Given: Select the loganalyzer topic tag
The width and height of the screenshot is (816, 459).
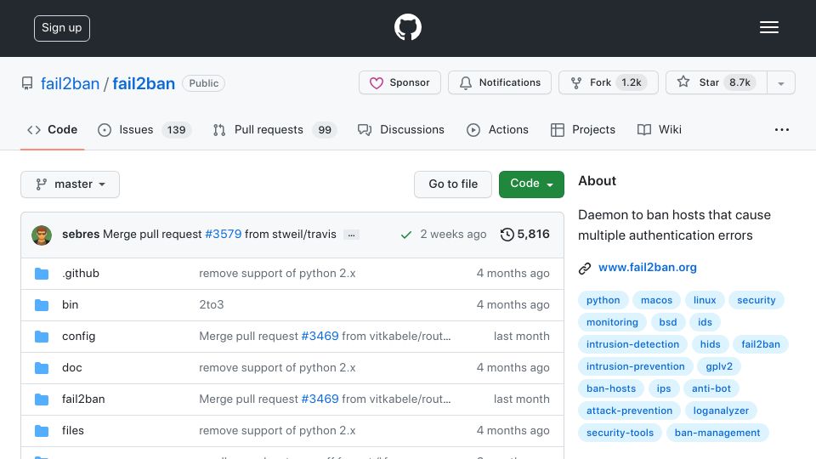Looking at the screenshot, I should 721,411.
